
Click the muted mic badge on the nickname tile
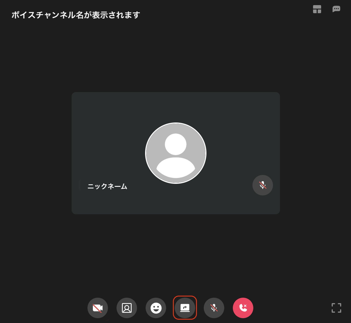(263, 185)
